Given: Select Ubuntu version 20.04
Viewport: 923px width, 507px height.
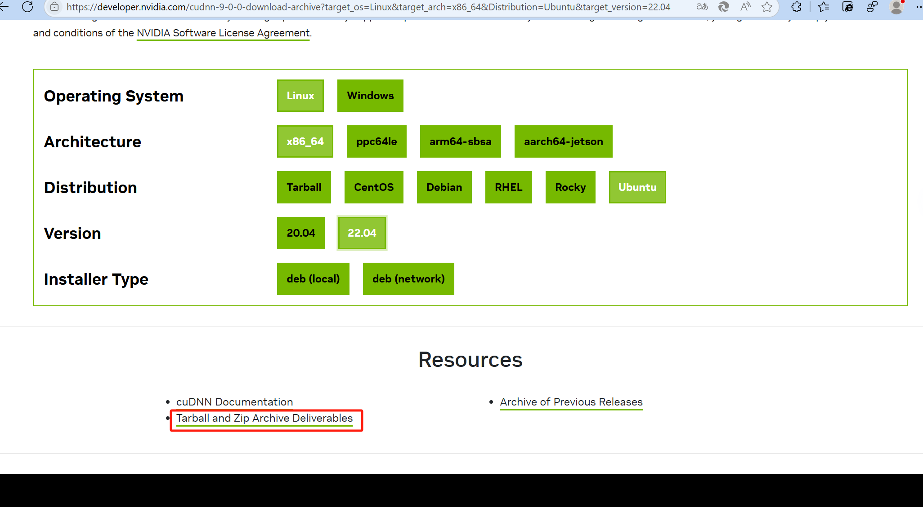Looking at the screenshot, I should tap(300, 233).
